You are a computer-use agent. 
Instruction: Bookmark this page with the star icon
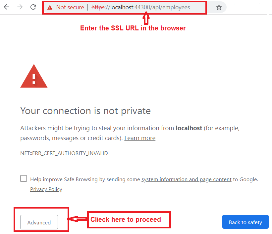click(x=219, y=7)
